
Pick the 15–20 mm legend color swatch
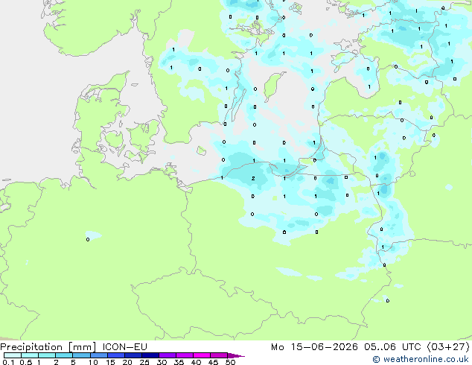click(x=115, y=355)
